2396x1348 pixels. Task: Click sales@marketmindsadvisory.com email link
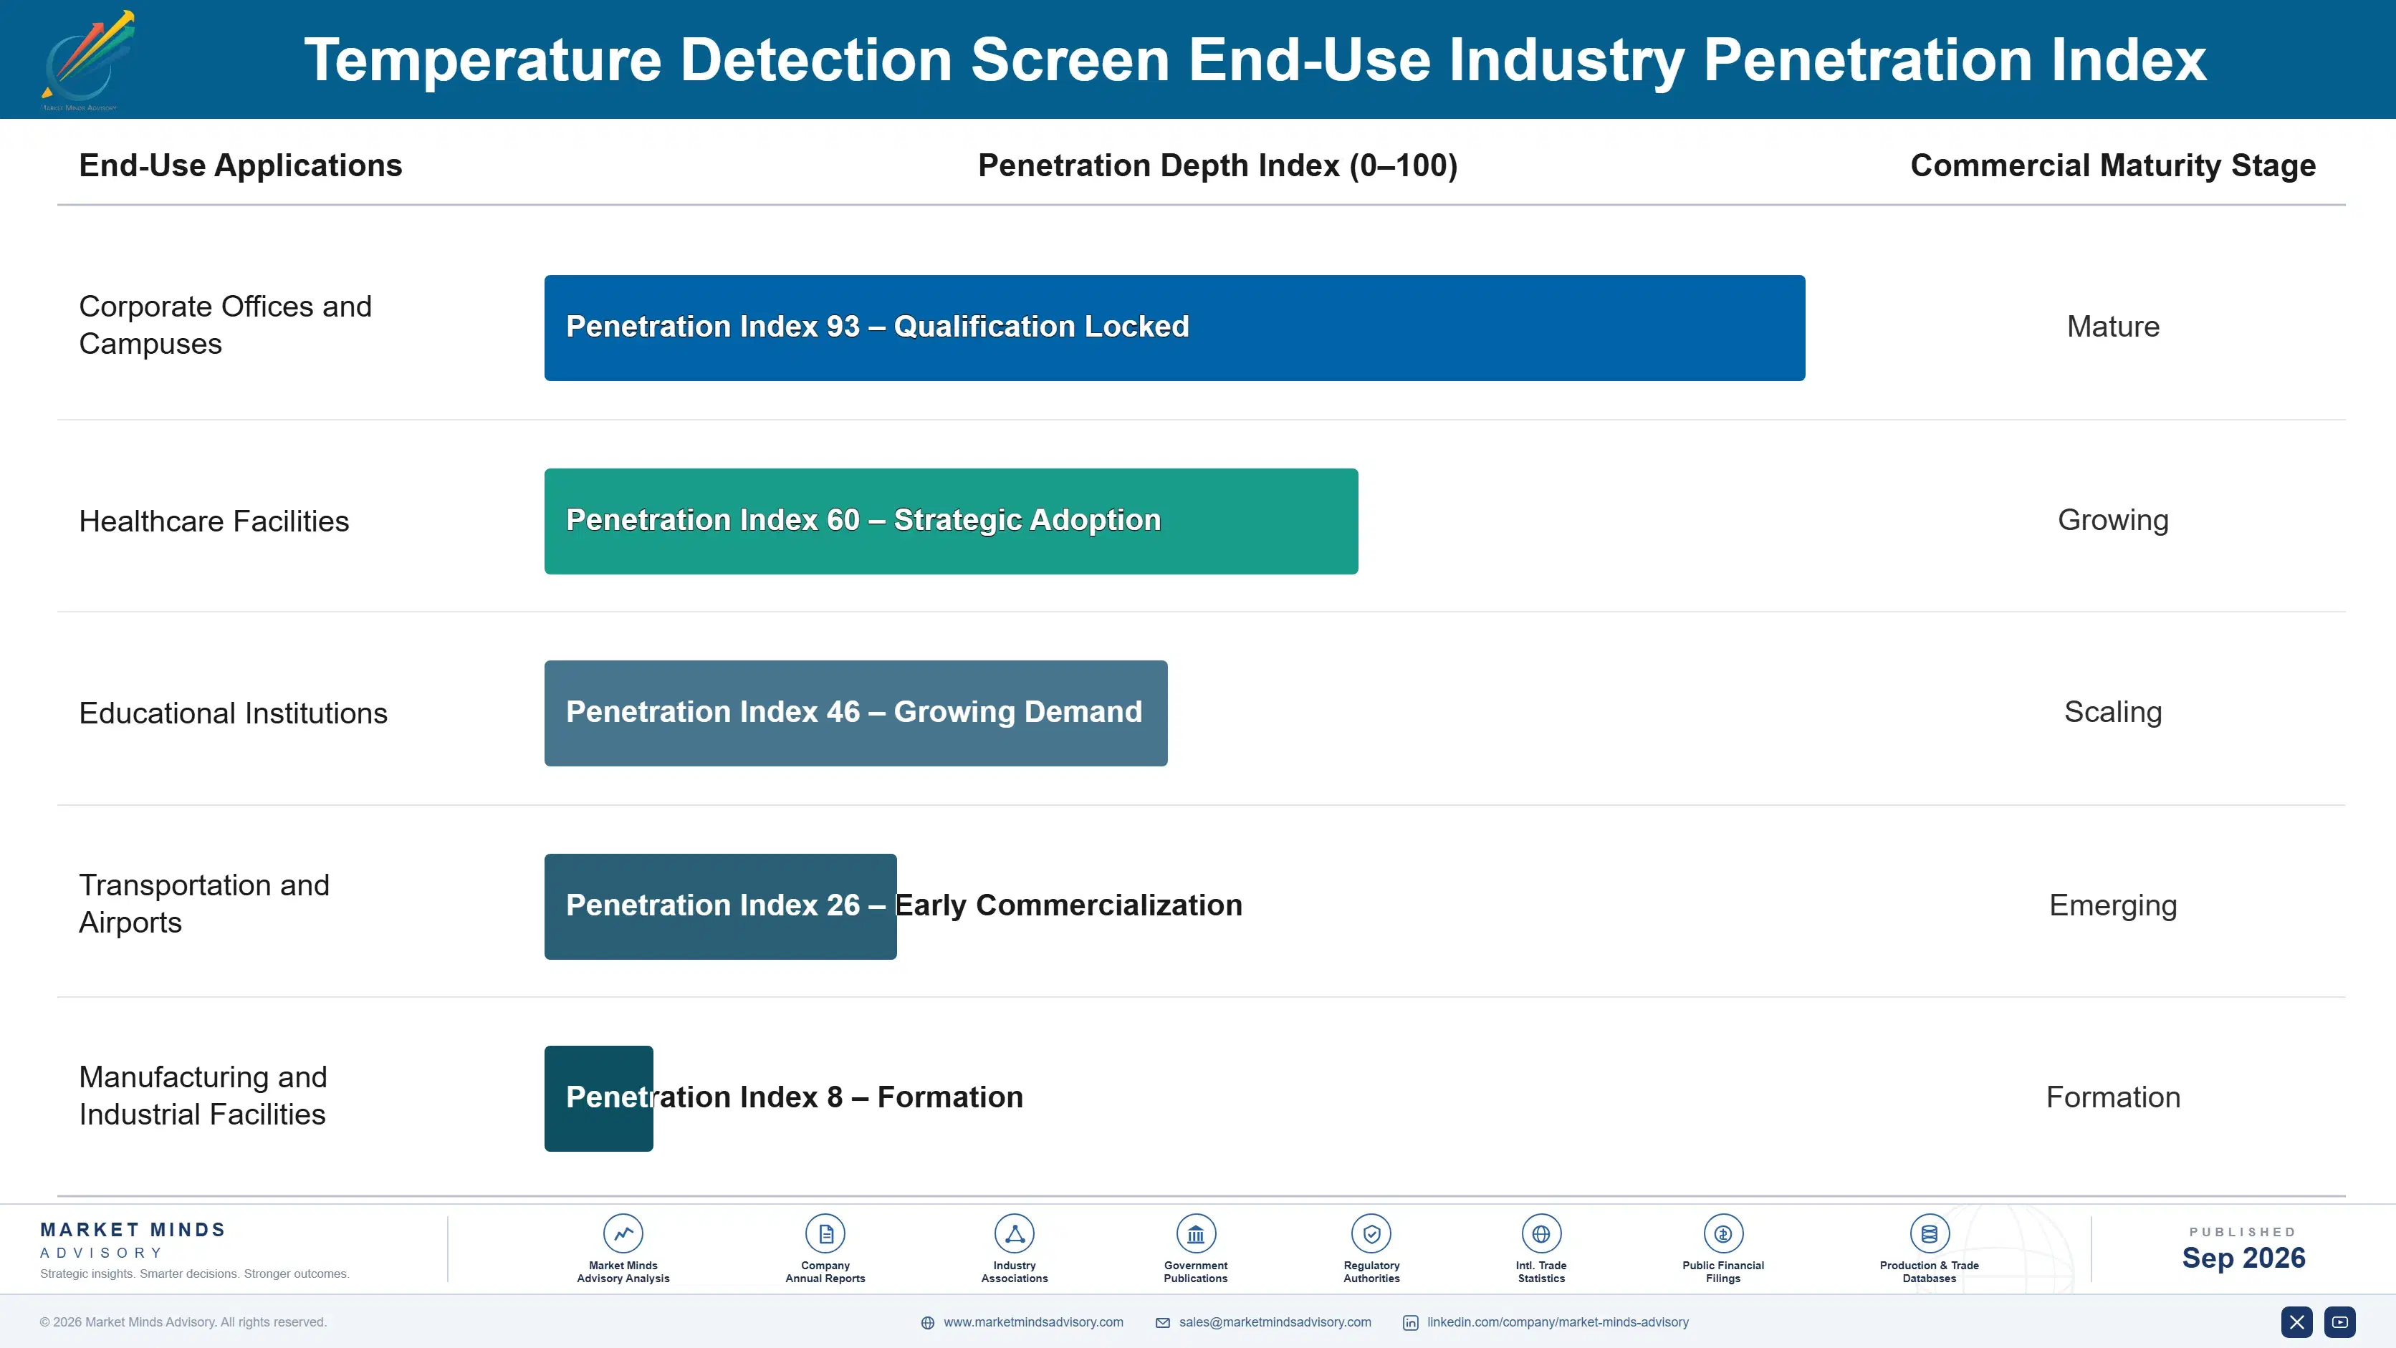coord(1275,1322)
